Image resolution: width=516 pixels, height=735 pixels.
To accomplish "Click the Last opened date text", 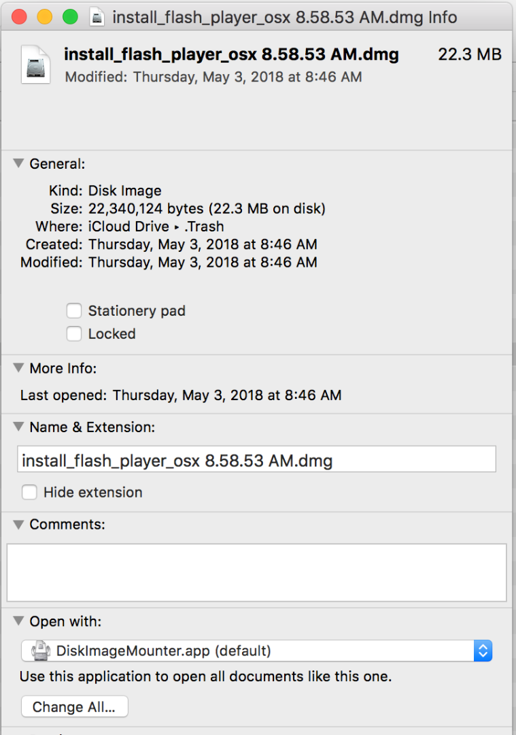I will 227,395.
